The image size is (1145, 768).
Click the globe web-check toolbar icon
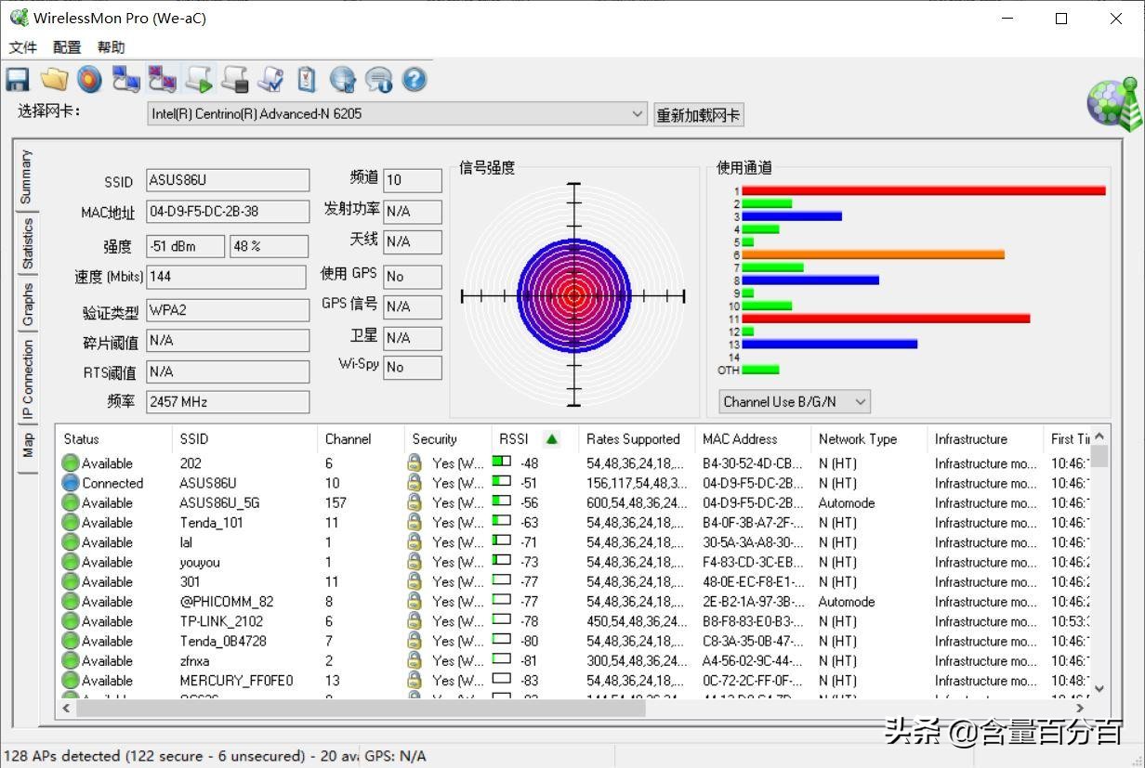tap(343, 79)
